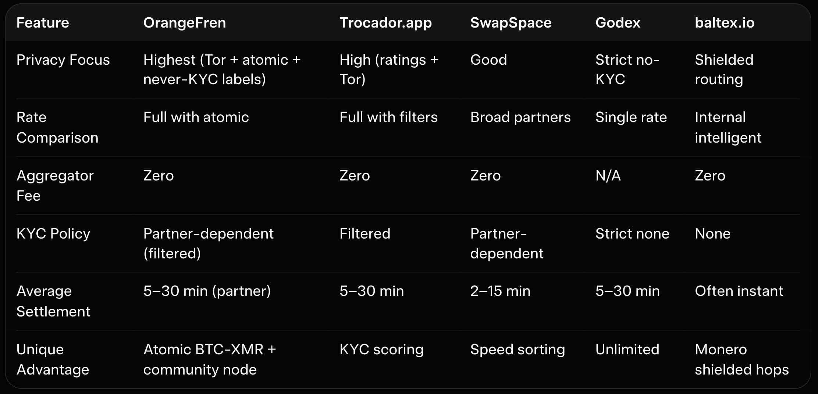Select the Speed sorting cell
Viewport: 818px width, 394px height.
518,350
